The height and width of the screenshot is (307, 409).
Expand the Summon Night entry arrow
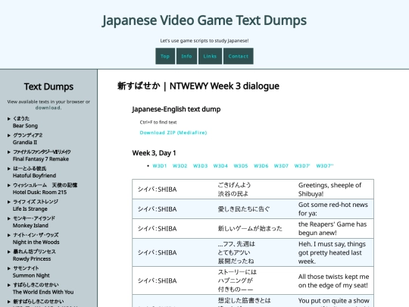9,268
